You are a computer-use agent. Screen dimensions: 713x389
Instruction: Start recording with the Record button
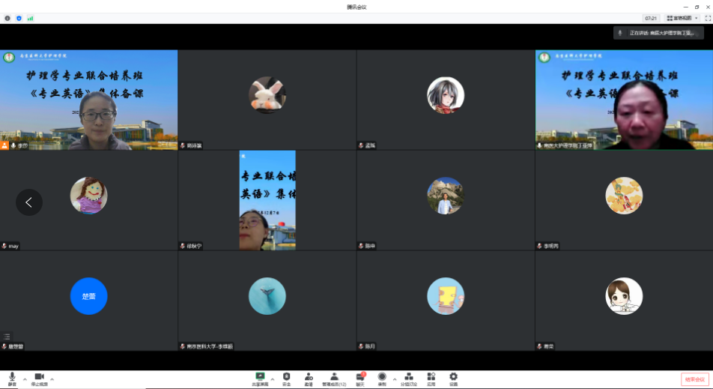pos(382,378)
